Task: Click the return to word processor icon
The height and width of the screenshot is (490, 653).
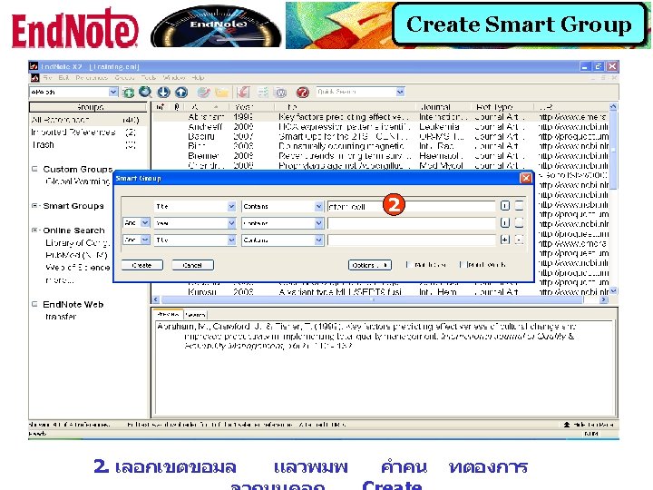Action: pos(281,92)
